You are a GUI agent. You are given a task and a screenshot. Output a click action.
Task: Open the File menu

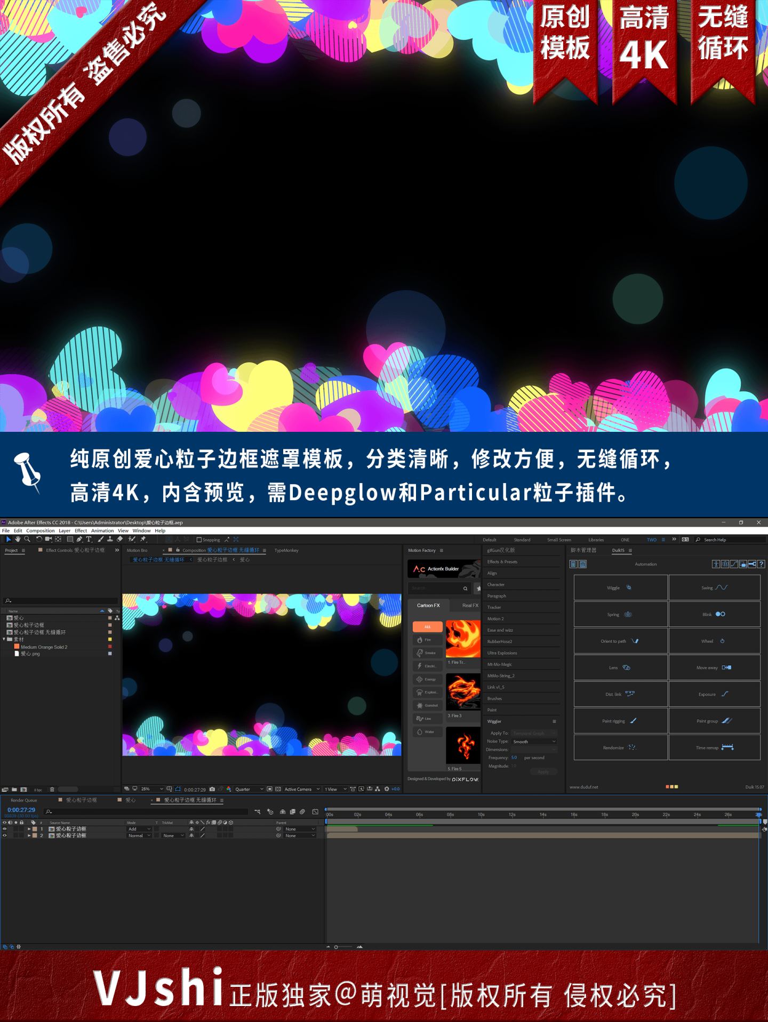point(6,530)
